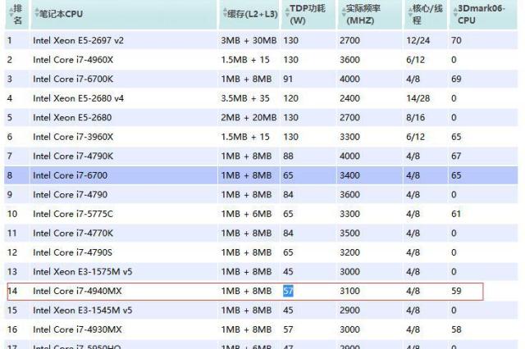Sort by the TDP功耗(W) column header
The width and height of the screenshot is (525, 349).
(x=308, y=15)
